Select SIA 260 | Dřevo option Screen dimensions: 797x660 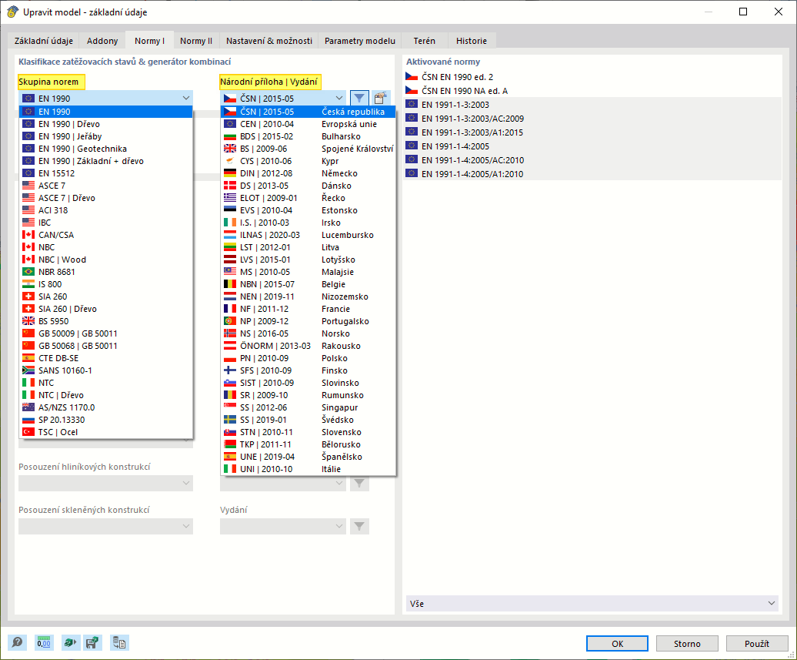click(x=105, y=309)
